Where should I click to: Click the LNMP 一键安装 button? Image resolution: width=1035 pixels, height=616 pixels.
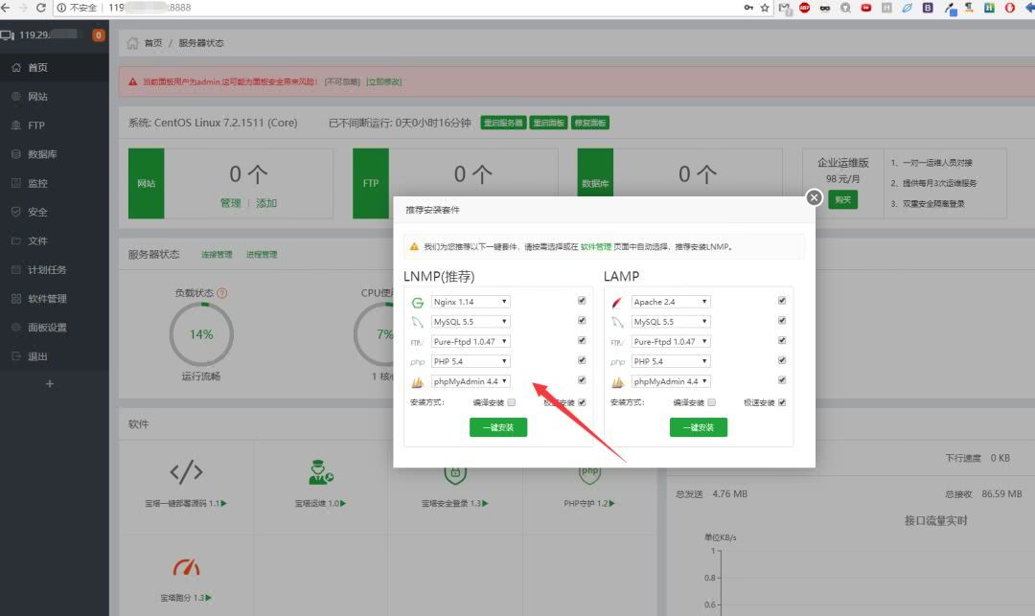pos(498,427)
